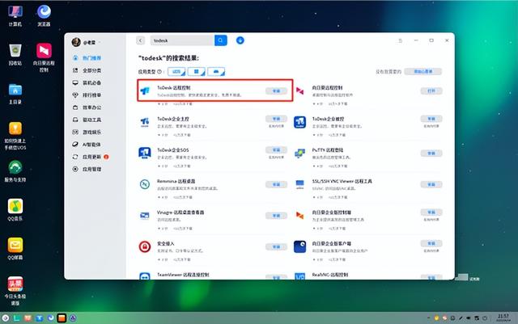Image resolution: width=518 pixels, height=324 pixels.
Task: Open the 服务与支持 desktop icon
Action: (x=15, y=167)
